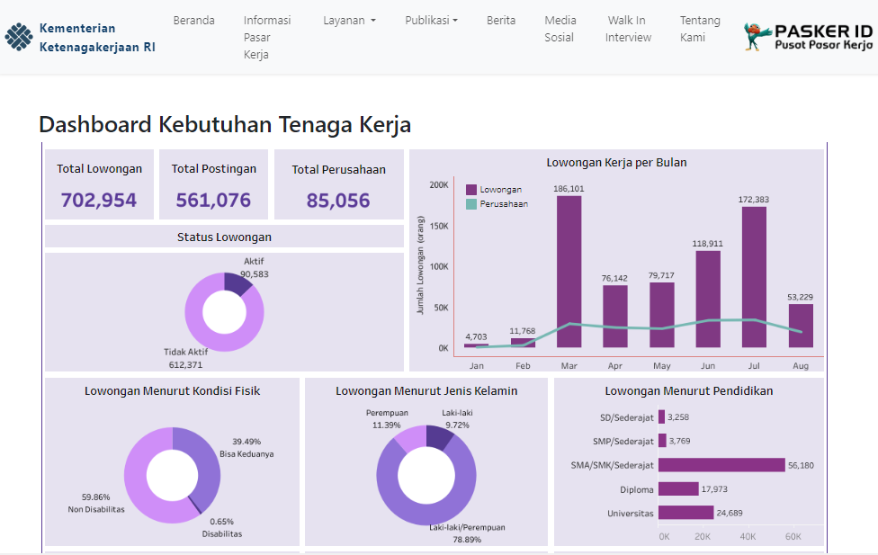
Task: Select the May bar showing 79,717
Action: point(661,315)
